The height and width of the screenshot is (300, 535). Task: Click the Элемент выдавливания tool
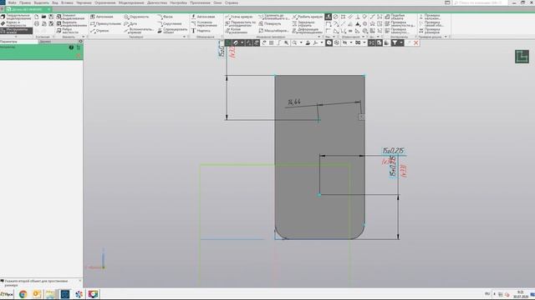[71, 17]
